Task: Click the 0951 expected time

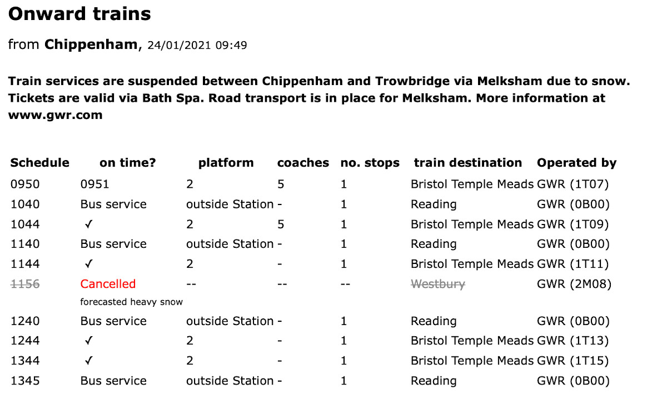Action: tap(94, 184)
